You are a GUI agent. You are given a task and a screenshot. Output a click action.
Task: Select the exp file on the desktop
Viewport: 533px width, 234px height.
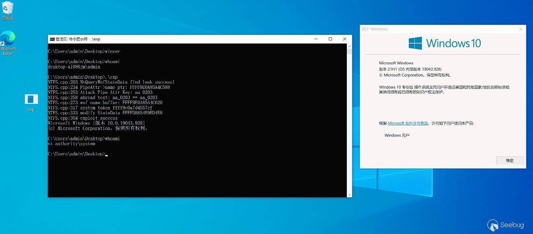pyautogui.click(x=31, y=103)
